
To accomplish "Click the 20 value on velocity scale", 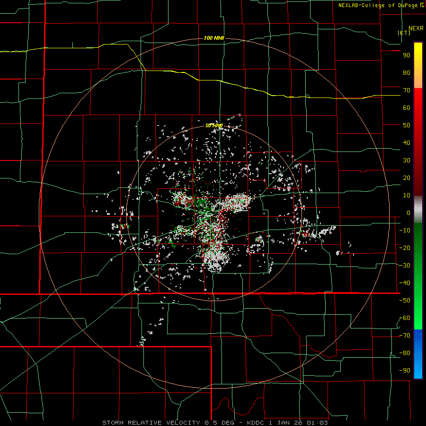I will click(x=407, y=178).
